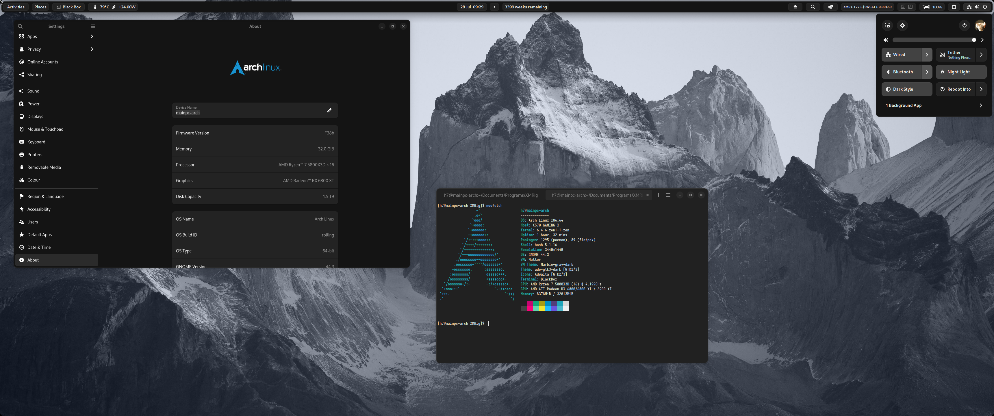Expand the Apps submenu in Settings sidebar
This screenshot has width=994, height=416.
tap(57, 36)
